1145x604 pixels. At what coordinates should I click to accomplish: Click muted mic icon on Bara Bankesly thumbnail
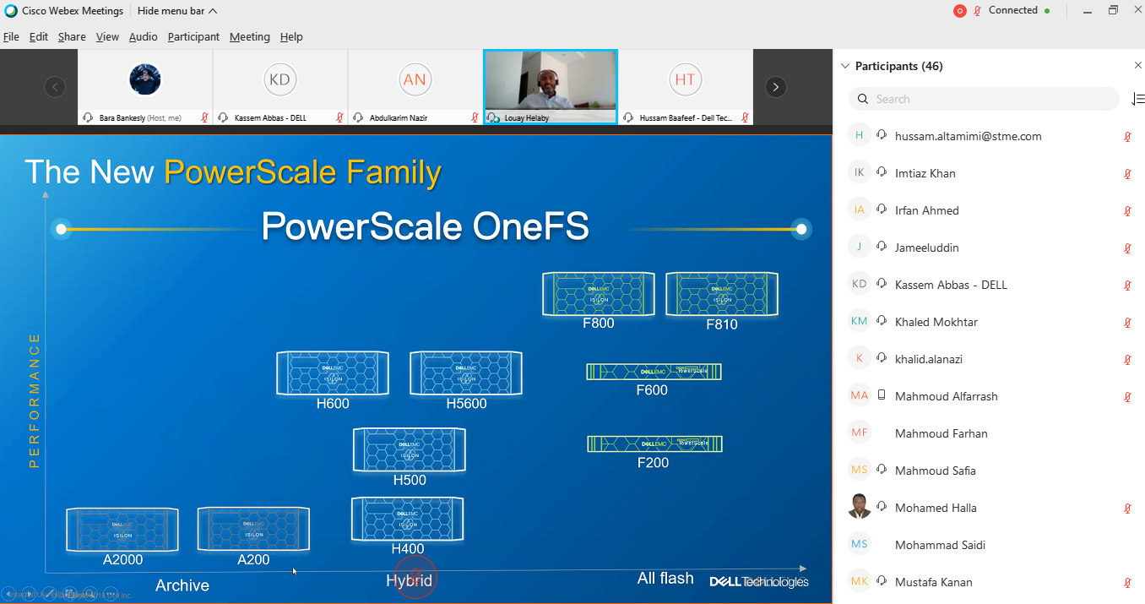(204, 118)
